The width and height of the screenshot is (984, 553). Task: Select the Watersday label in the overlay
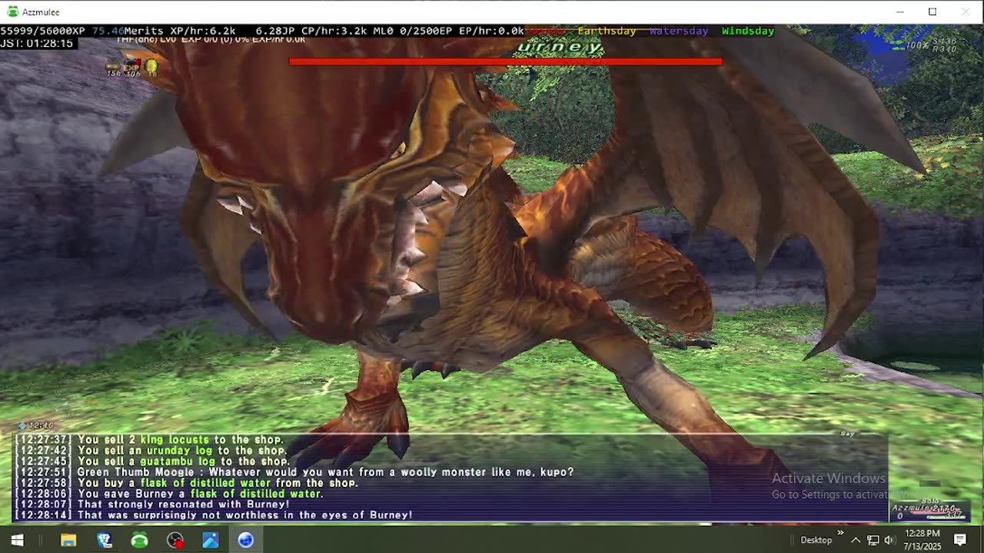click(679, 31)
